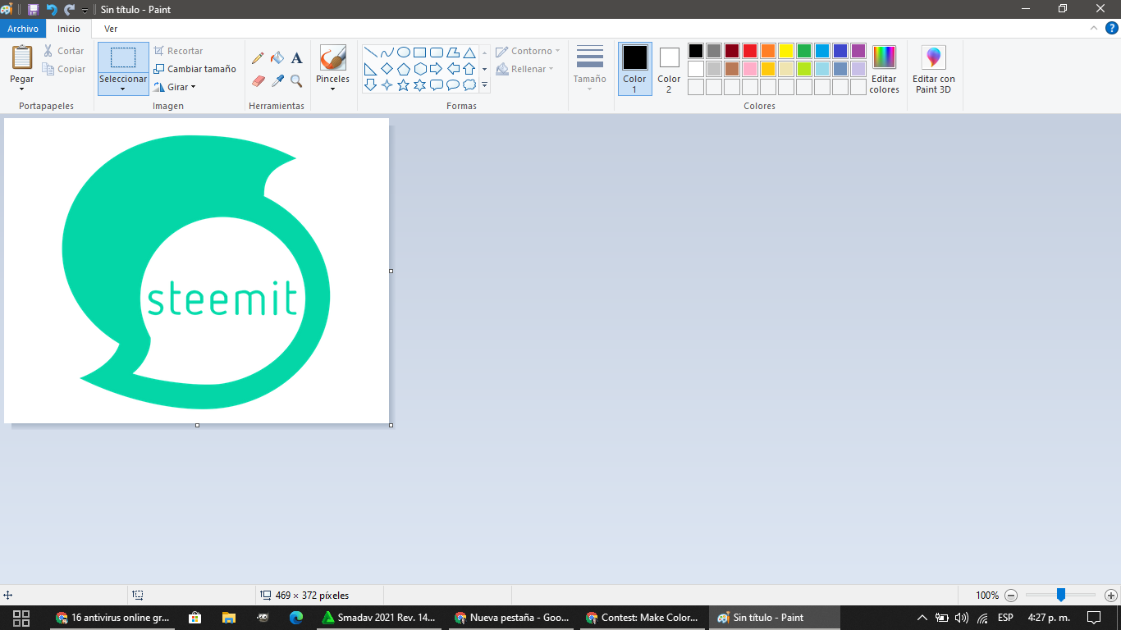Click the Redo arrow in the title bar

click(x=69, y=9)
